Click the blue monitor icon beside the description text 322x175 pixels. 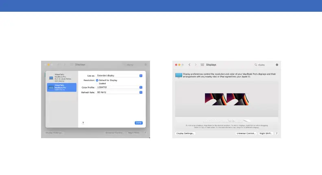[x=178, y=75]
